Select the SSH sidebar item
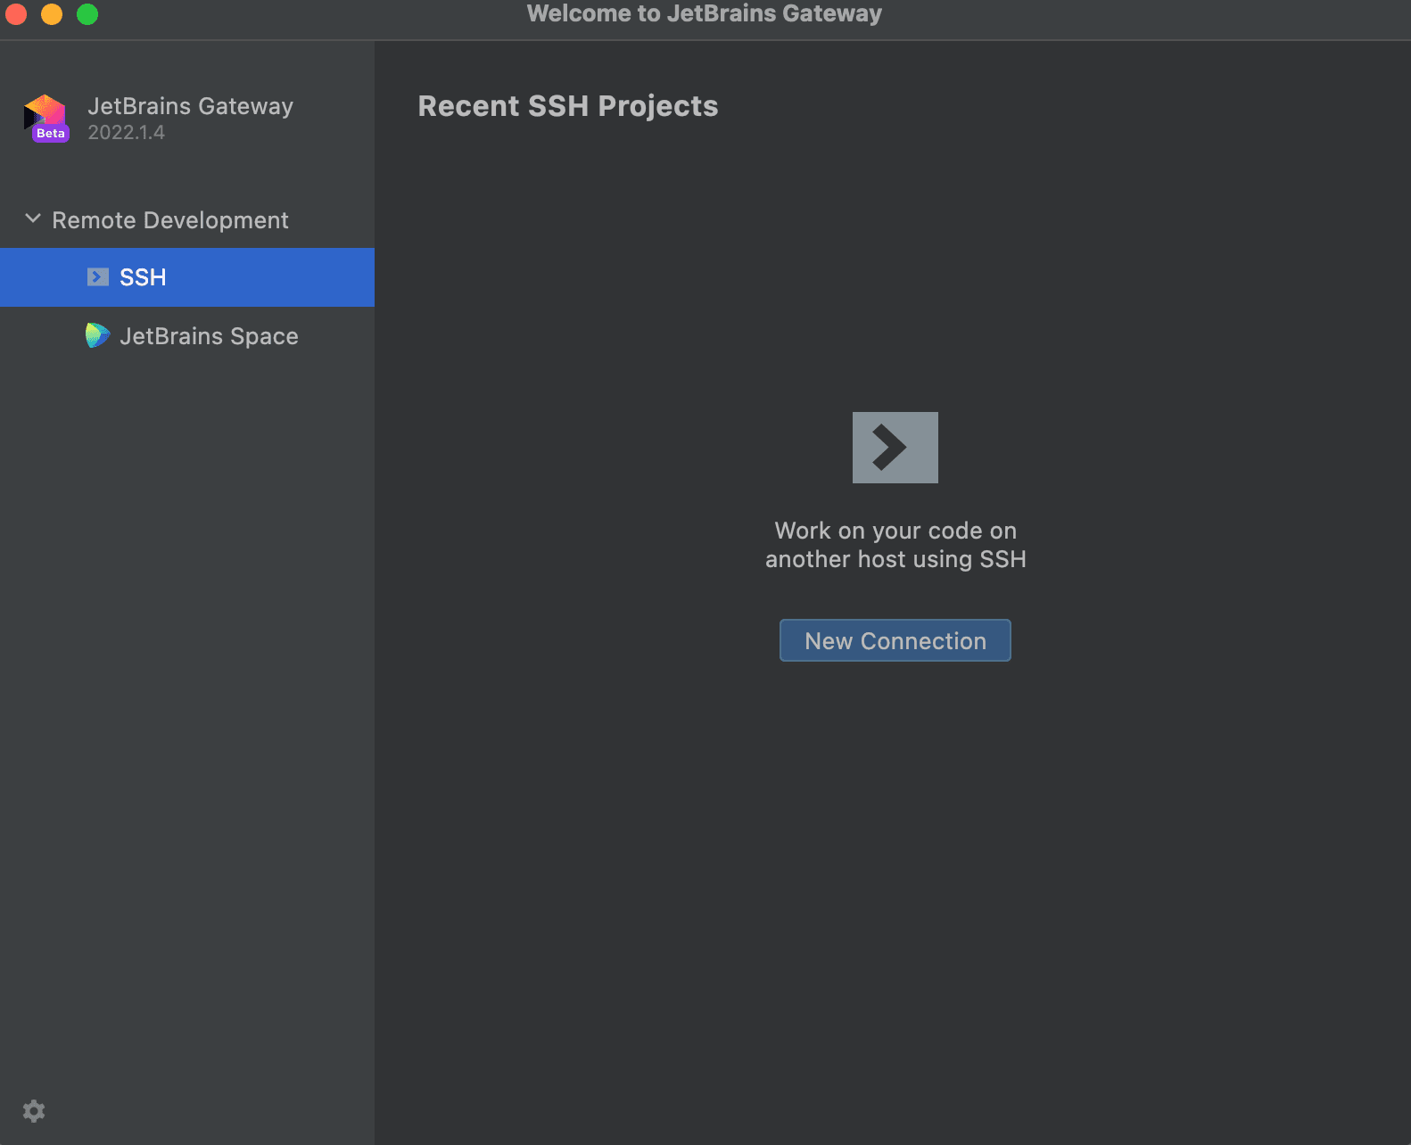Image resolution: width=1411 pixels, height=1145 pixels. pos(187,277)
